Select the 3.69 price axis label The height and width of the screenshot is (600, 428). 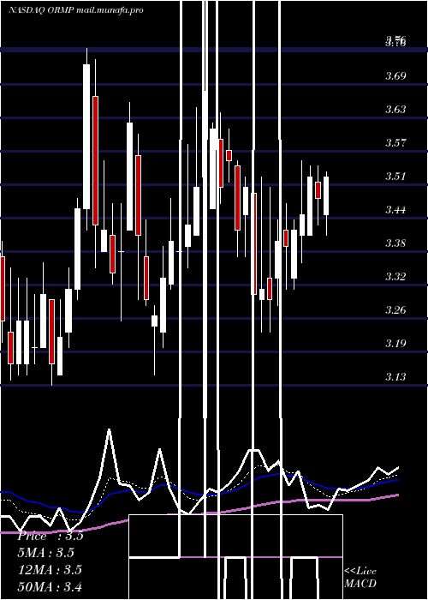click(395, 76)
